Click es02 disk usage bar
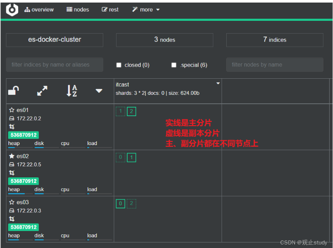The image size is (333, 248). pos(47,194)
